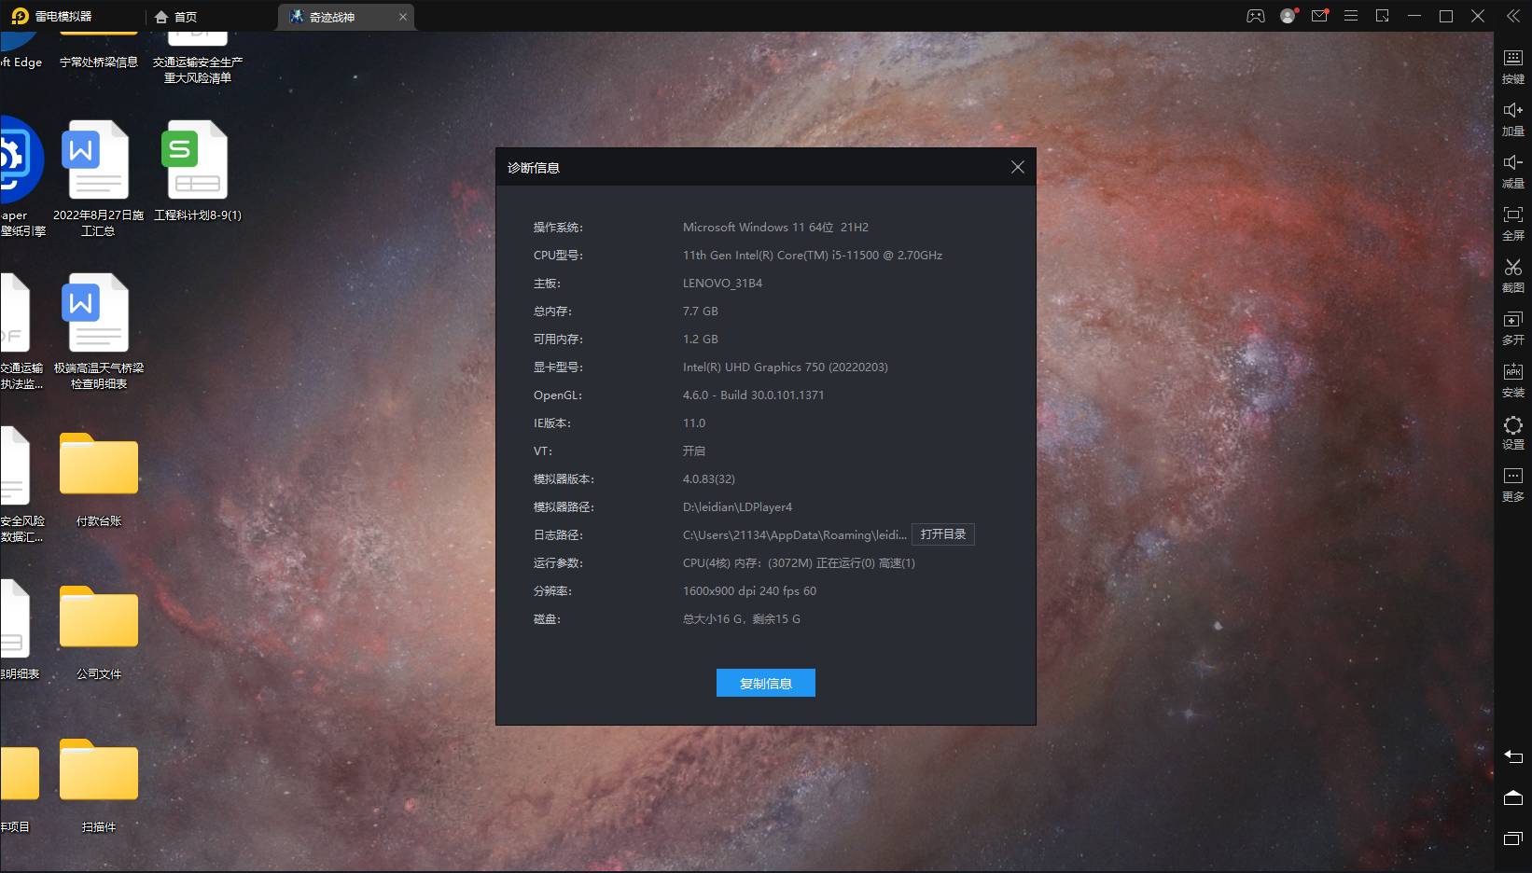Collapse the right sidebar with double chevron
The height and width of the screenshot is (873, 1532).
[x=1512, y=16]
